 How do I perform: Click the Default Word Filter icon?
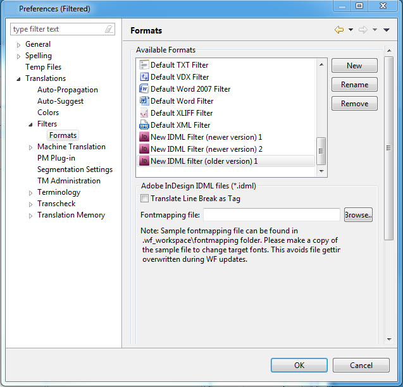pyautogui.click(x=144, y=101)
